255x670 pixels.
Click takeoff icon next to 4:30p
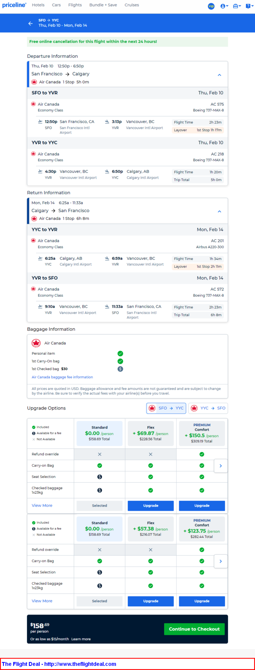(x=40, y=171)
